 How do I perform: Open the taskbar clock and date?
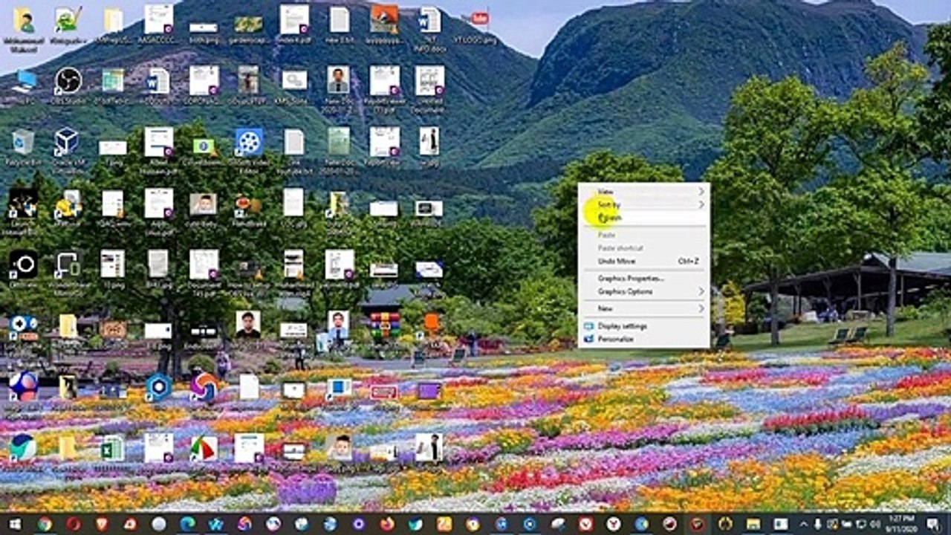(x=902, y=524)
